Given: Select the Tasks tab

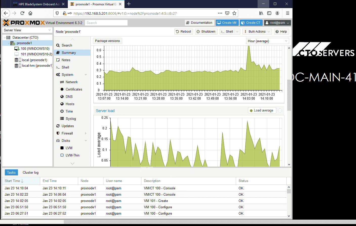Looking at the screenshot, I should click(11, 173).
